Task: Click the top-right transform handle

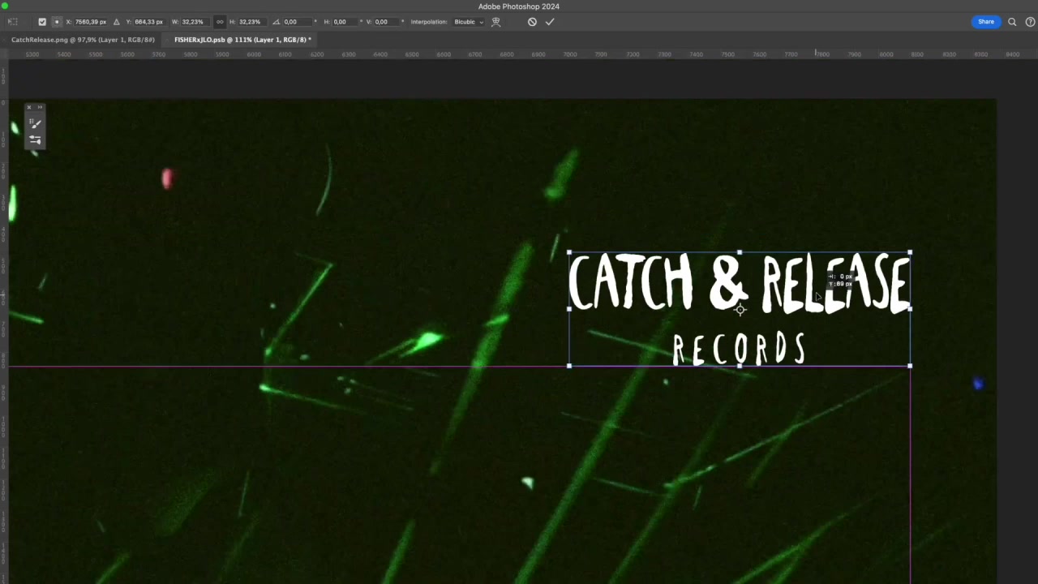Action: pos(910,252)
